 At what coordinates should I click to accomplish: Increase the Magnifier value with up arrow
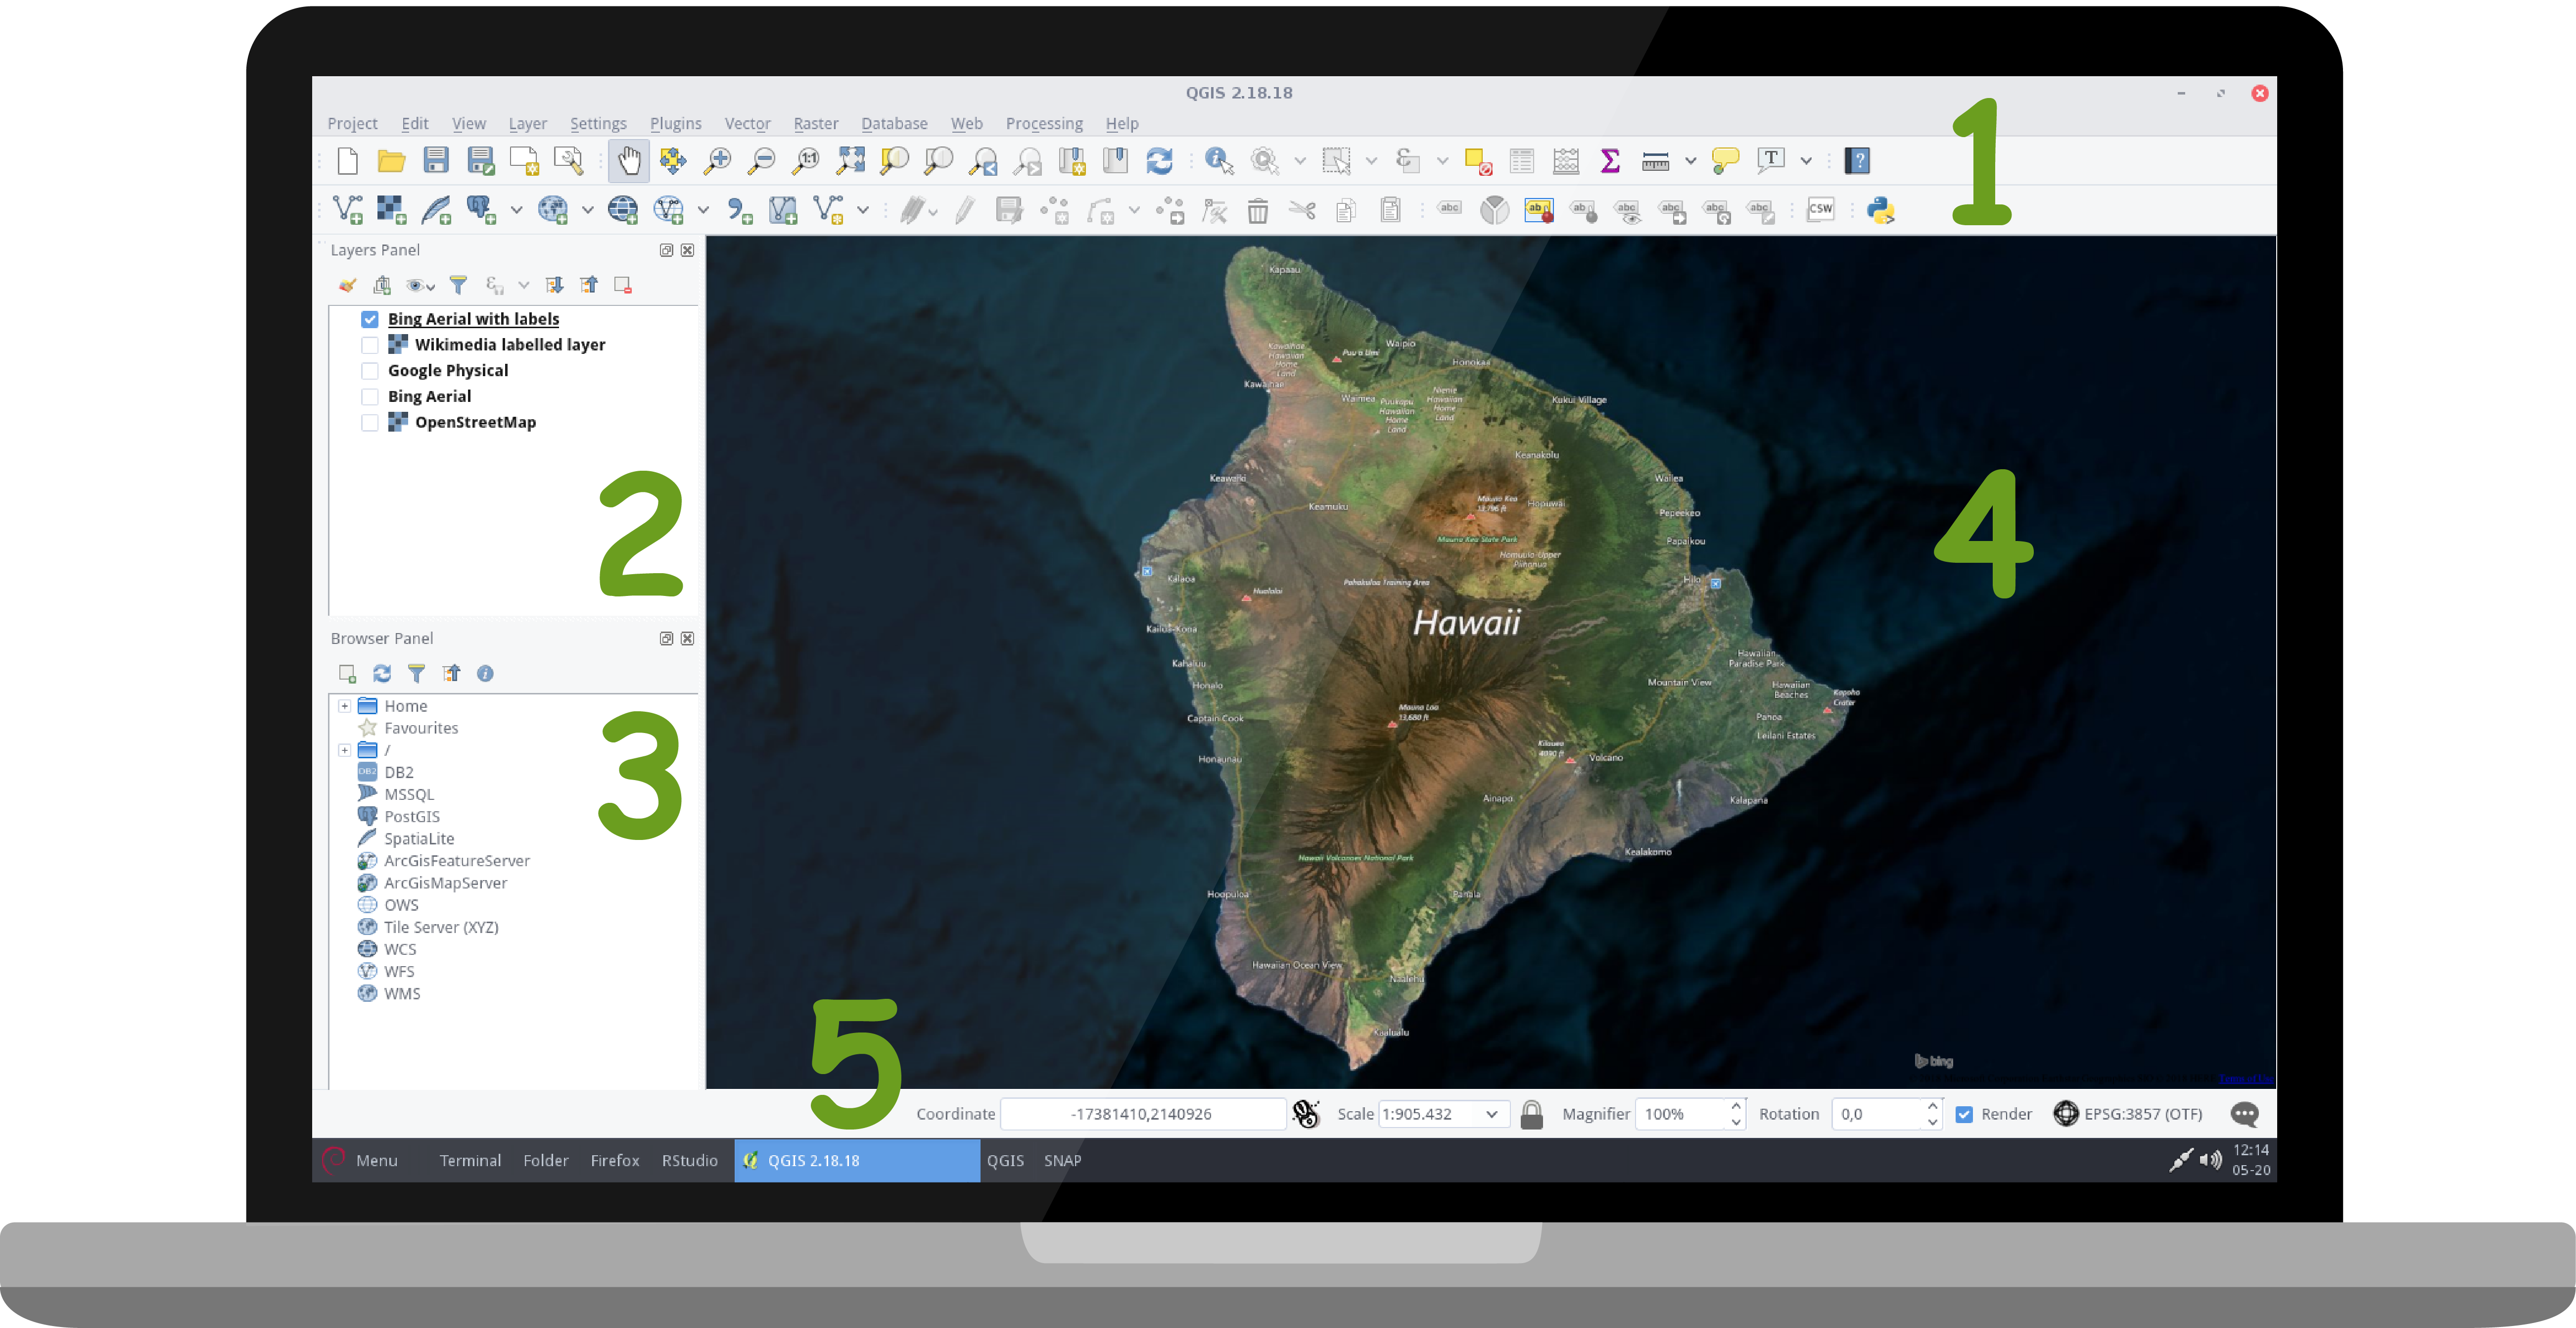(x=1736, y=1106)
